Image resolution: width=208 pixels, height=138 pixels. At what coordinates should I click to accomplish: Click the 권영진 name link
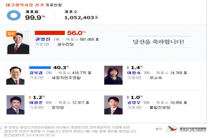[43, 39]
